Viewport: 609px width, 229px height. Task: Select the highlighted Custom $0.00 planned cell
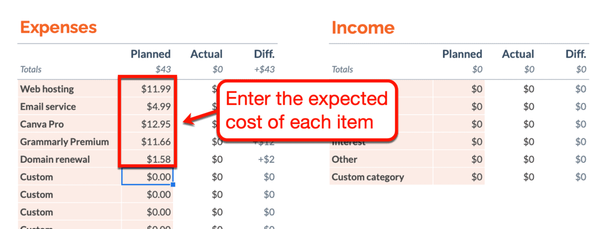pos(147,177)
